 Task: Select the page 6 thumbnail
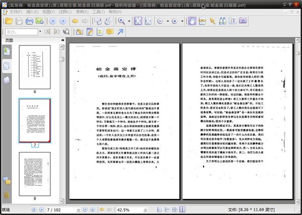point(35,67)
